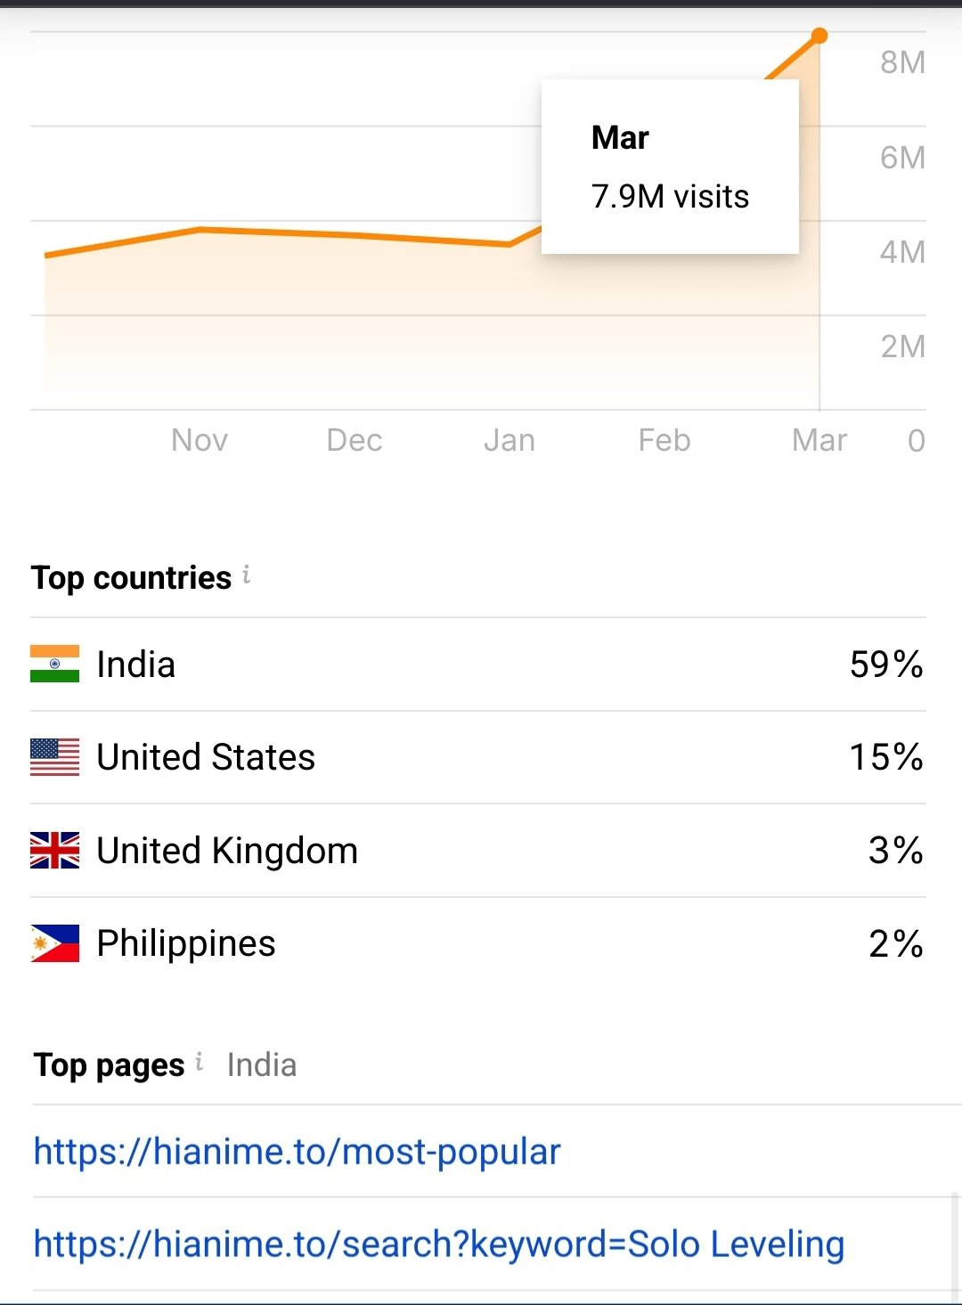Click the India flag icon
This screenshot has height=1305, width=962.
[x=54, y=665]
